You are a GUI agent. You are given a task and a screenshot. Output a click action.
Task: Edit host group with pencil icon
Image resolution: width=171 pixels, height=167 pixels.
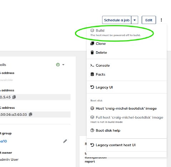[x=65, y=141]
